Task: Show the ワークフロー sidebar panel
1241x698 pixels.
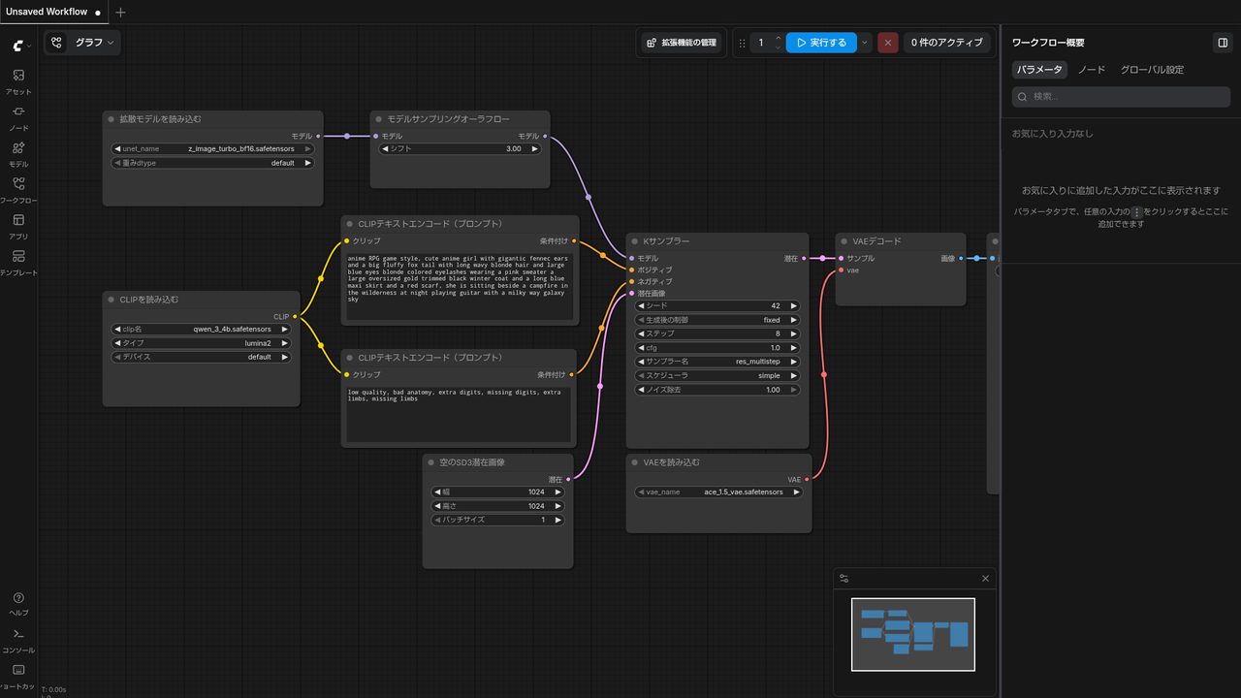Action: [x=18, y=190]
